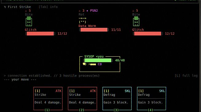Viewport: 201px width, 112px height.
Task: Click the Data Worm 11/11 health bar
Action: [94, 30]
